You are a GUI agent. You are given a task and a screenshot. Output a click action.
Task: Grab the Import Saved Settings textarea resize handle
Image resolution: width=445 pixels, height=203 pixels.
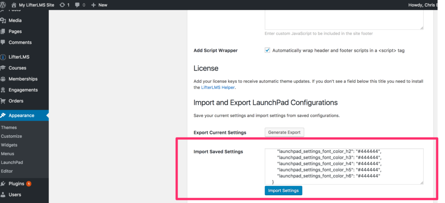tap(422, 183)
